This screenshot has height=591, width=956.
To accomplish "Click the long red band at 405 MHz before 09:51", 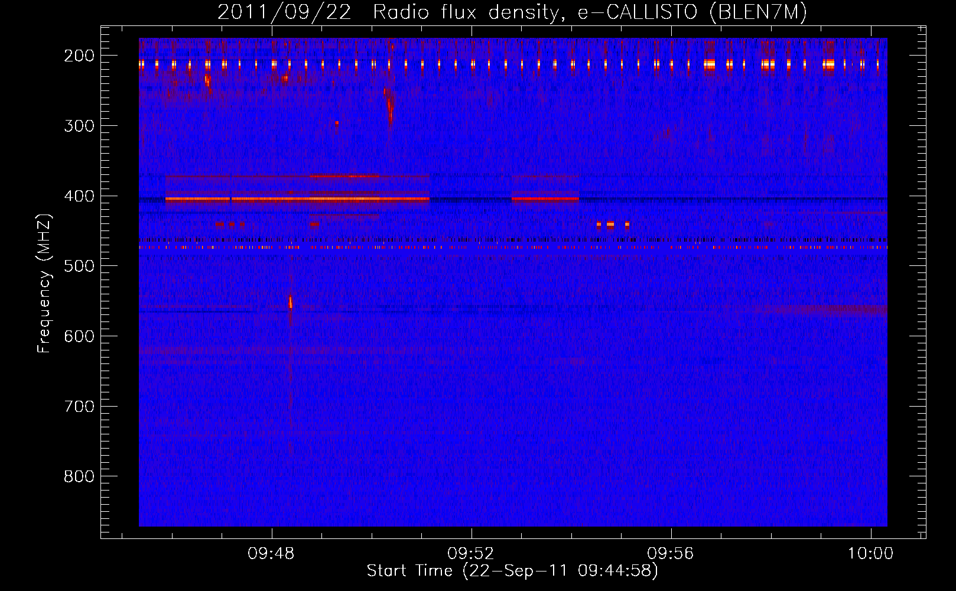I will click(x=297, y=199).
